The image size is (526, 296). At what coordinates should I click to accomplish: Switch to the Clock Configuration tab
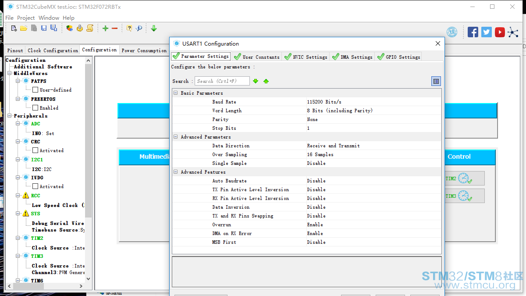[53, 50]
